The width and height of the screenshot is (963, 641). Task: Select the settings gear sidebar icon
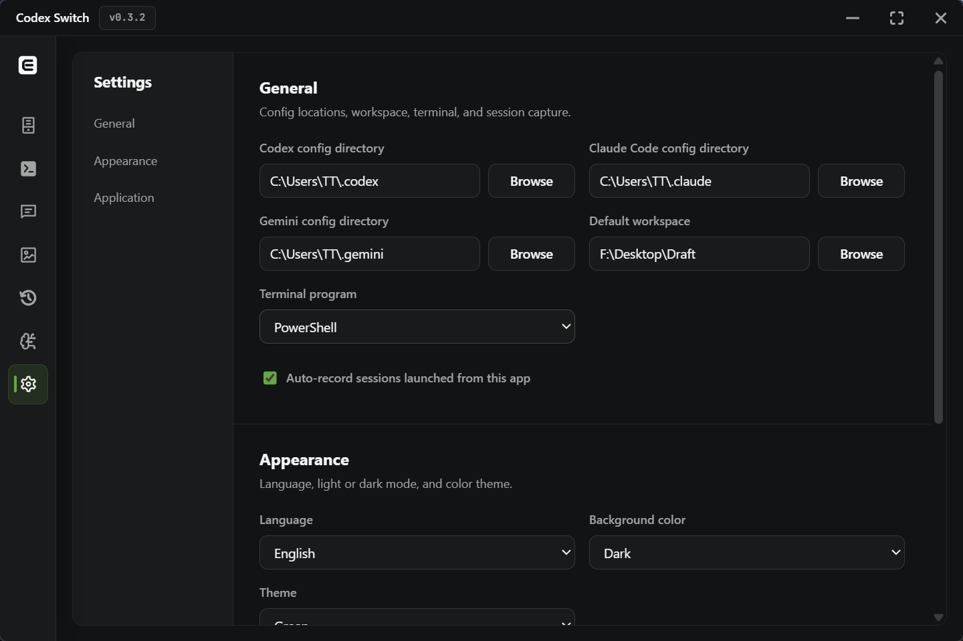click(x=28, y=384)
